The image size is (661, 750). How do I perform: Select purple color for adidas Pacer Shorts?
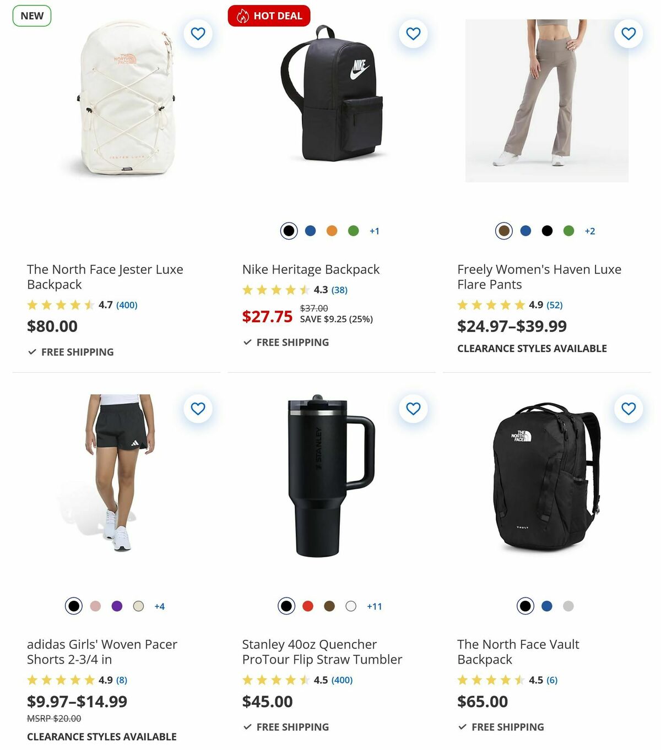coord(117,606)
